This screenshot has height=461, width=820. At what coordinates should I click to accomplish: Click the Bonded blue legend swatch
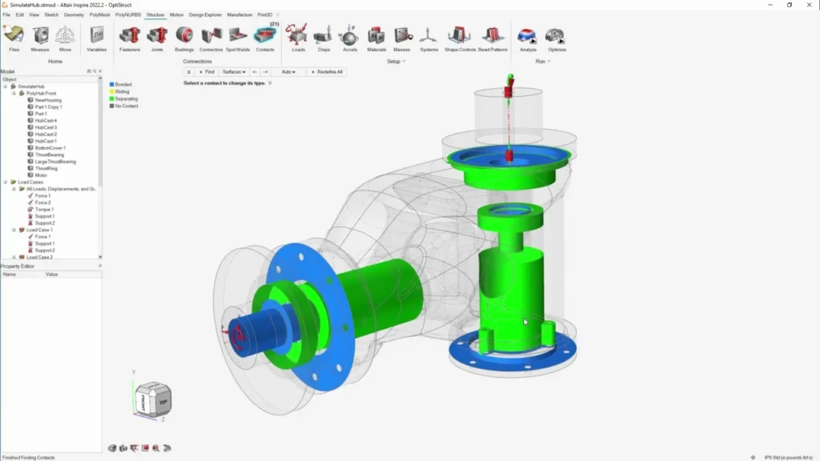click(112, 84)
